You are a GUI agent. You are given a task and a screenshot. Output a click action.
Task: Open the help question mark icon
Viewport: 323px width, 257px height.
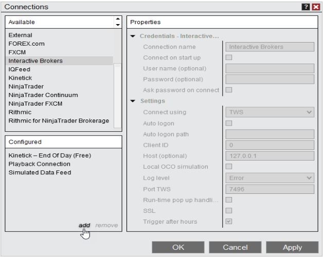click(x=306, y=7)
